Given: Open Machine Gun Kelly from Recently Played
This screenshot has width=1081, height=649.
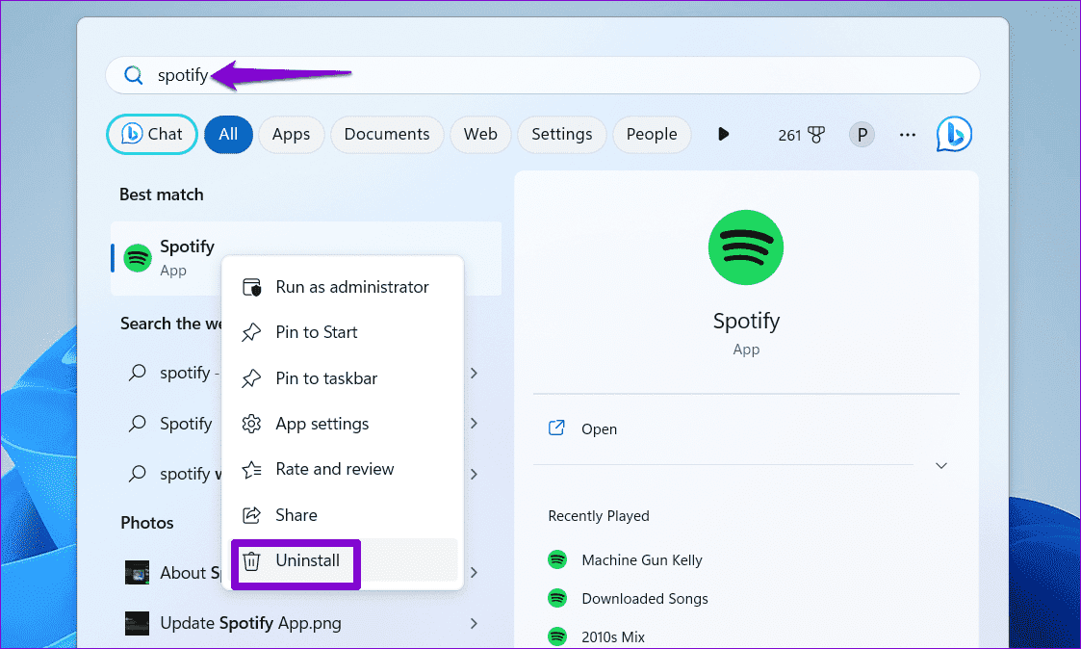Looking at the screenshot, I should point(642,560).
